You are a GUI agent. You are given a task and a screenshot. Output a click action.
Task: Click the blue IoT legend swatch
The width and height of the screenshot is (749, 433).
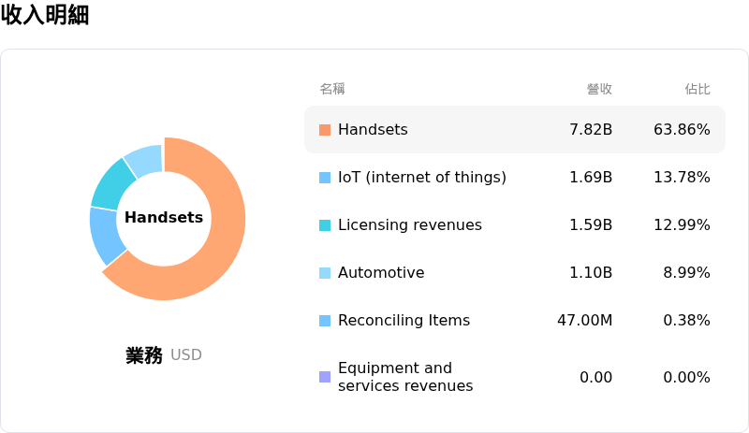pyautogui.click(x=325, y=178)
